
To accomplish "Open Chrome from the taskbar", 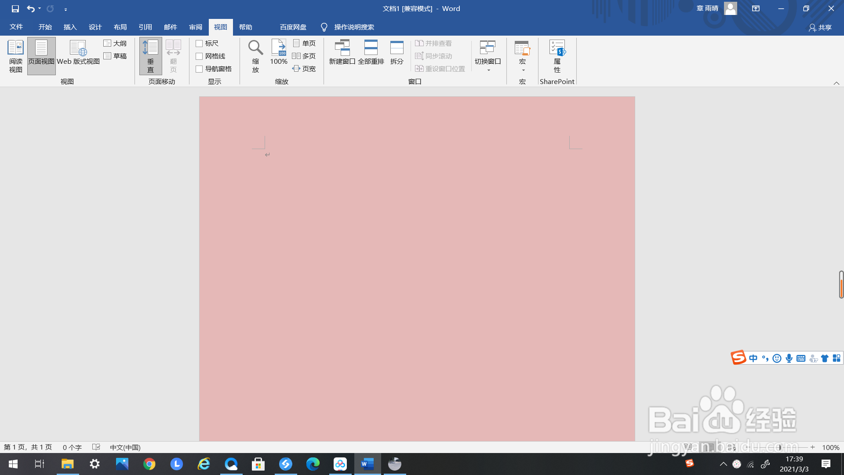I will 149,464.
